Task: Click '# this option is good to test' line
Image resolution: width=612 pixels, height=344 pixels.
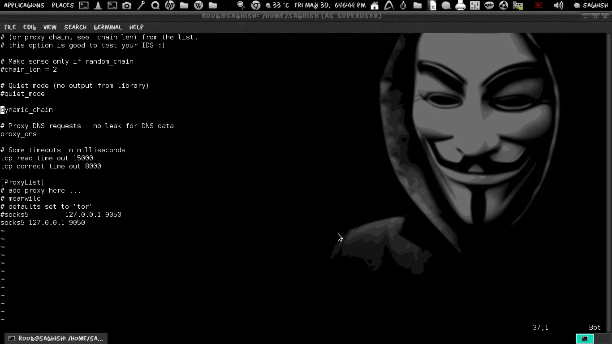Action: (83, 45)
